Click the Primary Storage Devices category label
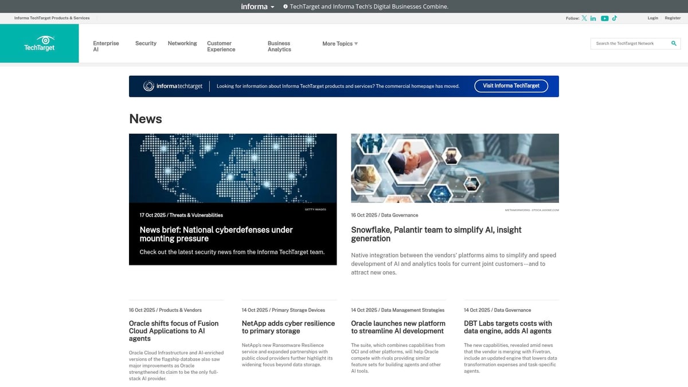Screen dimensions: 688x387 coord(298,310)
